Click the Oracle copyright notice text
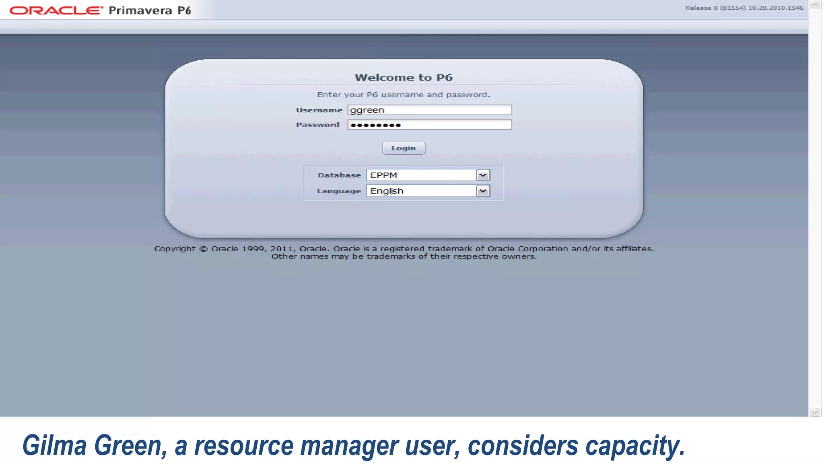The width and height of the screenshot is (824, 463). (404, 252)
